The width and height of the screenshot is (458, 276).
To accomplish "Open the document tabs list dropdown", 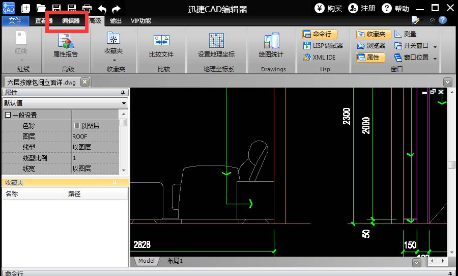I will pyautogui.click(x=448, y=82).
